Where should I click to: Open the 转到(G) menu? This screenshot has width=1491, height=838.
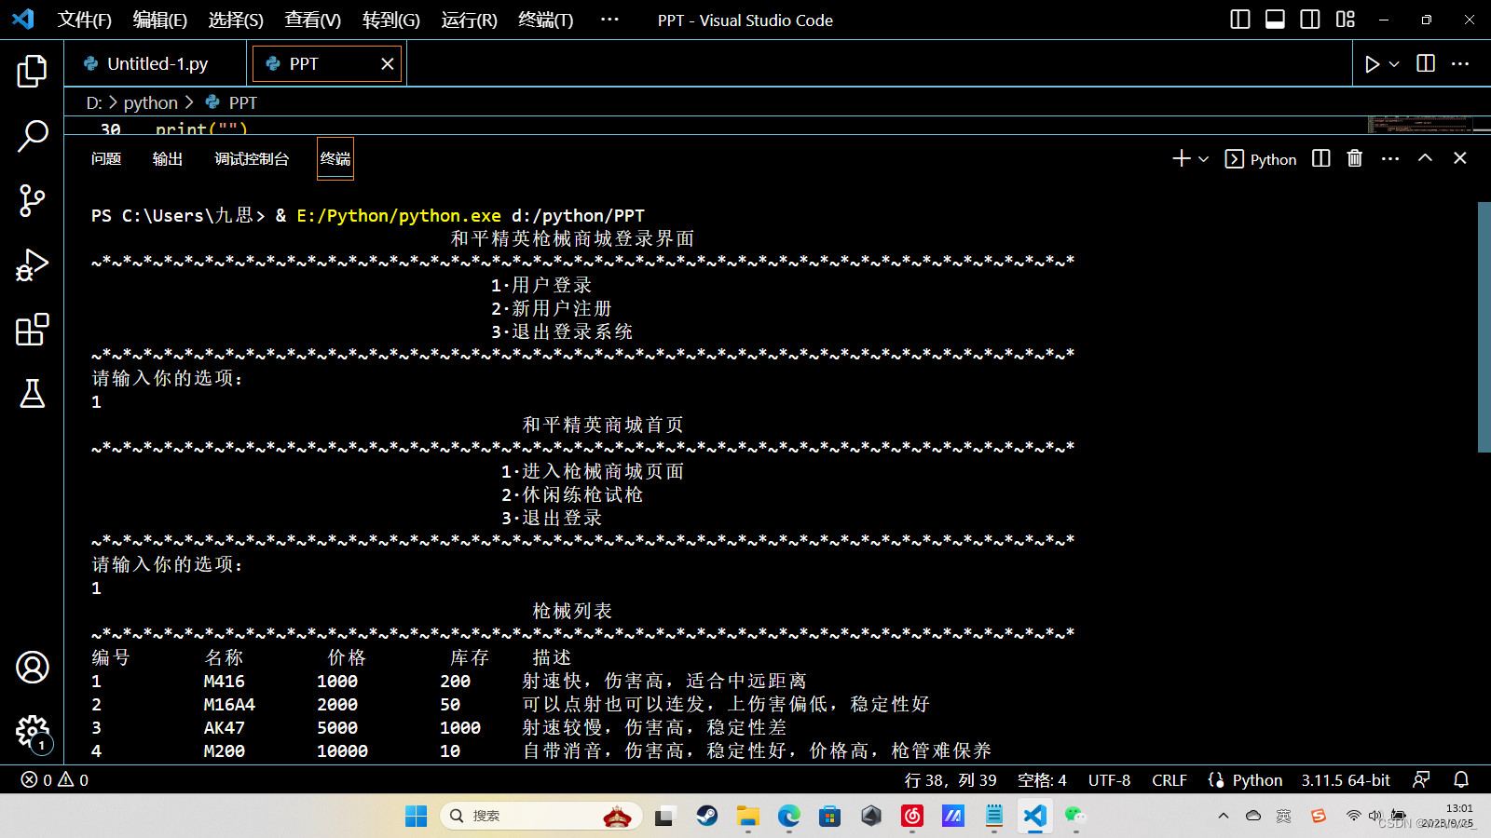point(391,20)
